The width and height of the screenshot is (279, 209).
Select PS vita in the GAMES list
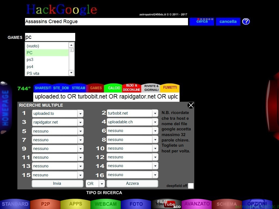tap(47, 73)
